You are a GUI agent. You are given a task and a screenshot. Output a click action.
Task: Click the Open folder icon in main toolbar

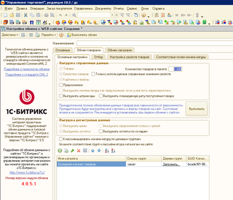point(12,15)
